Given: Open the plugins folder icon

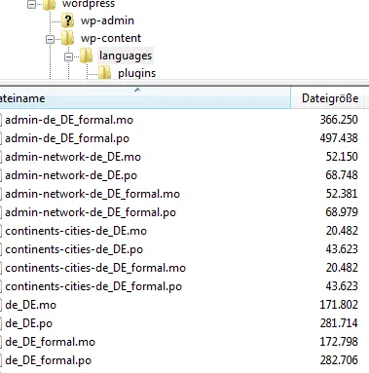Looking at the screenshot, I should (104, 72).
